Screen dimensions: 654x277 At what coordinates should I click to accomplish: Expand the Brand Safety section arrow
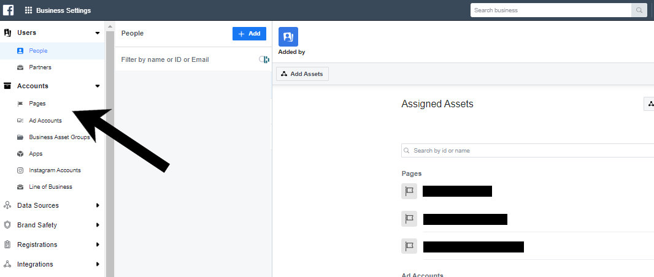pyautogui.click(x=98, y=225)
